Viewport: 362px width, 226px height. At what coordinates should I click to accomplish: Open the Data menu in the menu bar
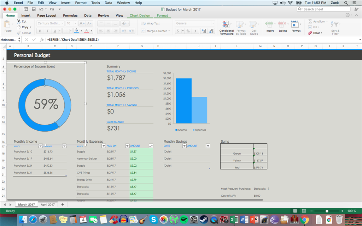tap(108, 3)
